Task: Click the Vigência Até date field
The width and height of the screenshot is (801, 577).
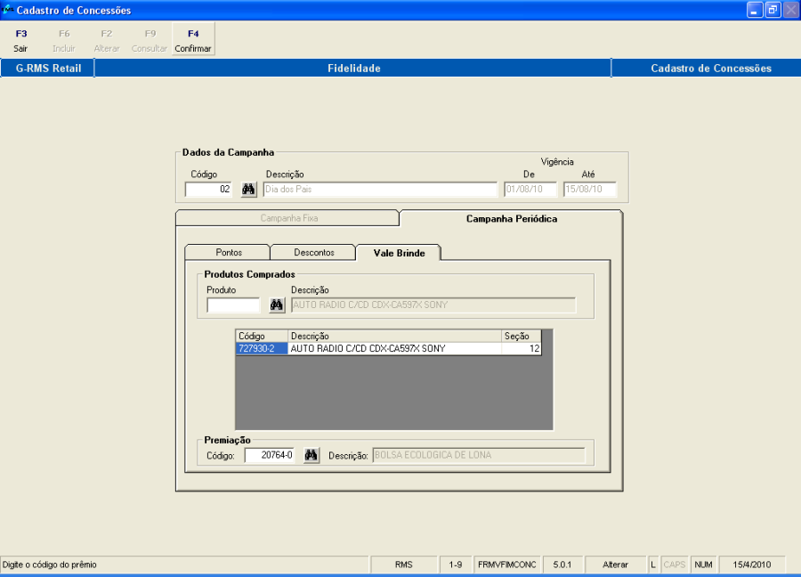Action: coord(589,189)
